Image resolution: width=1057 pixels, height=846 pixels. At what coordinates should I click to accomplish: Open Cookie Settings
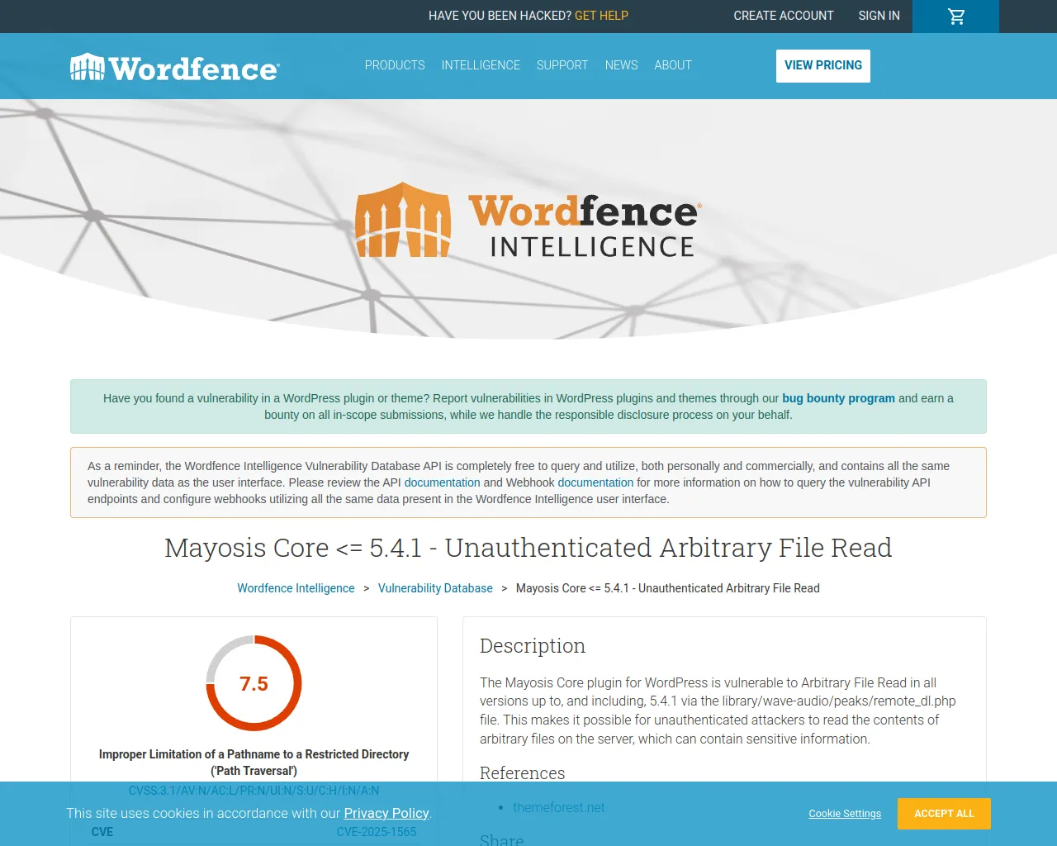point(845,814)
